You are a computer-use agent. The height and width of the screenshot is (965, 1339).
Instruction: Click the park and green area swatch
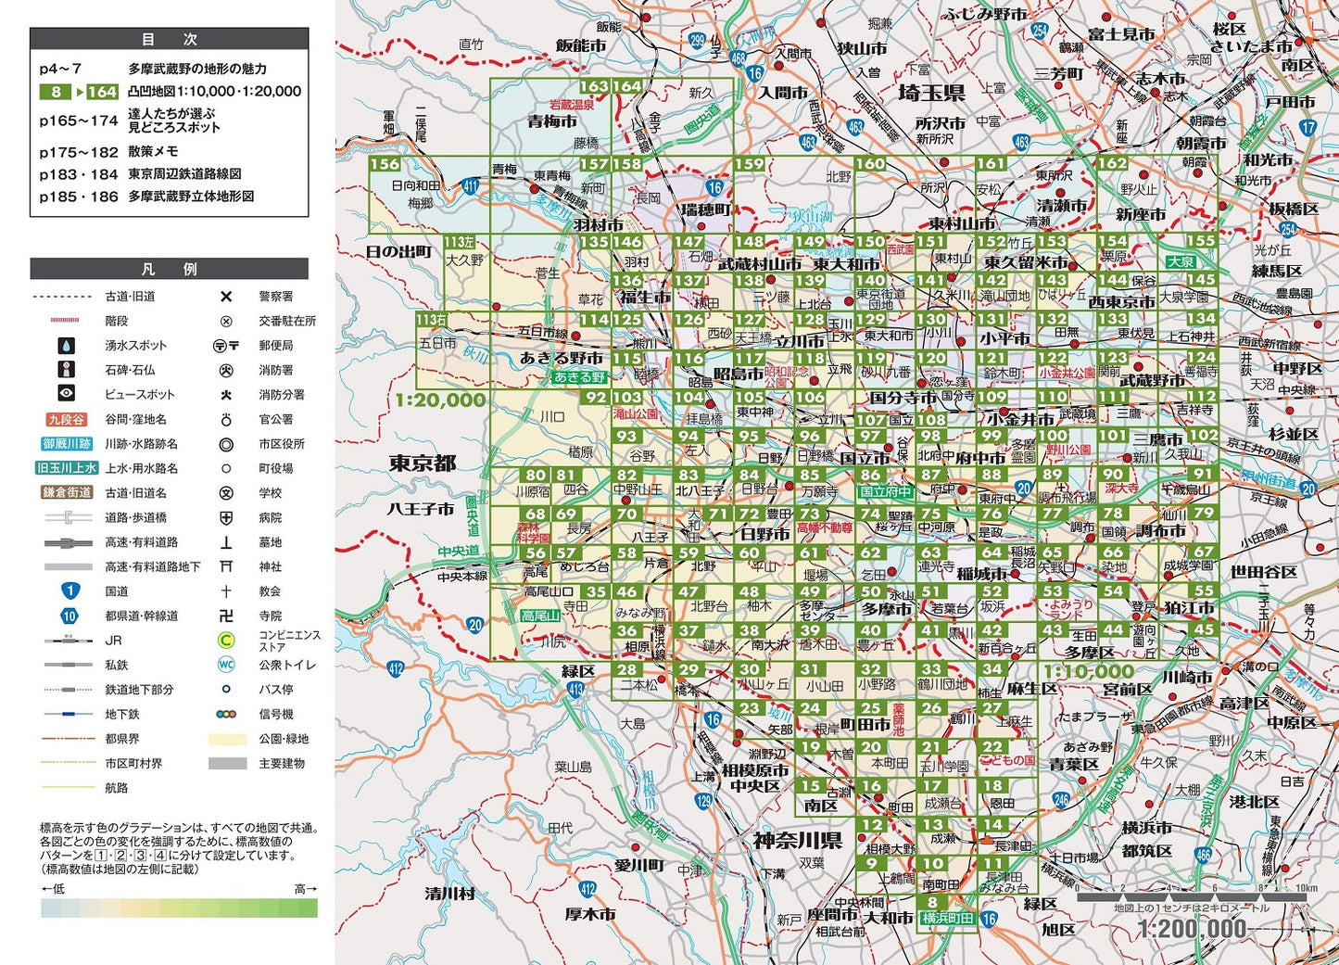[x=227, y=739]
